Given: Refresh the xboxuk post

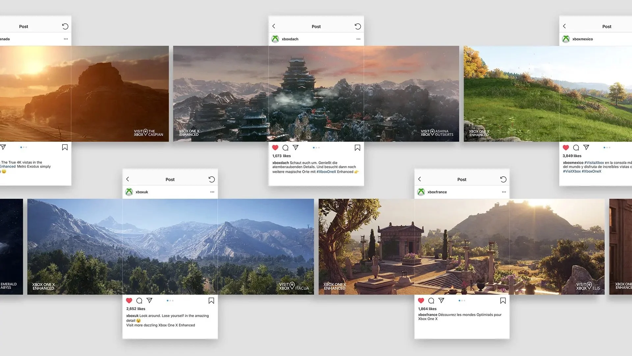Looking at the screenshot, I should (212, 179).
